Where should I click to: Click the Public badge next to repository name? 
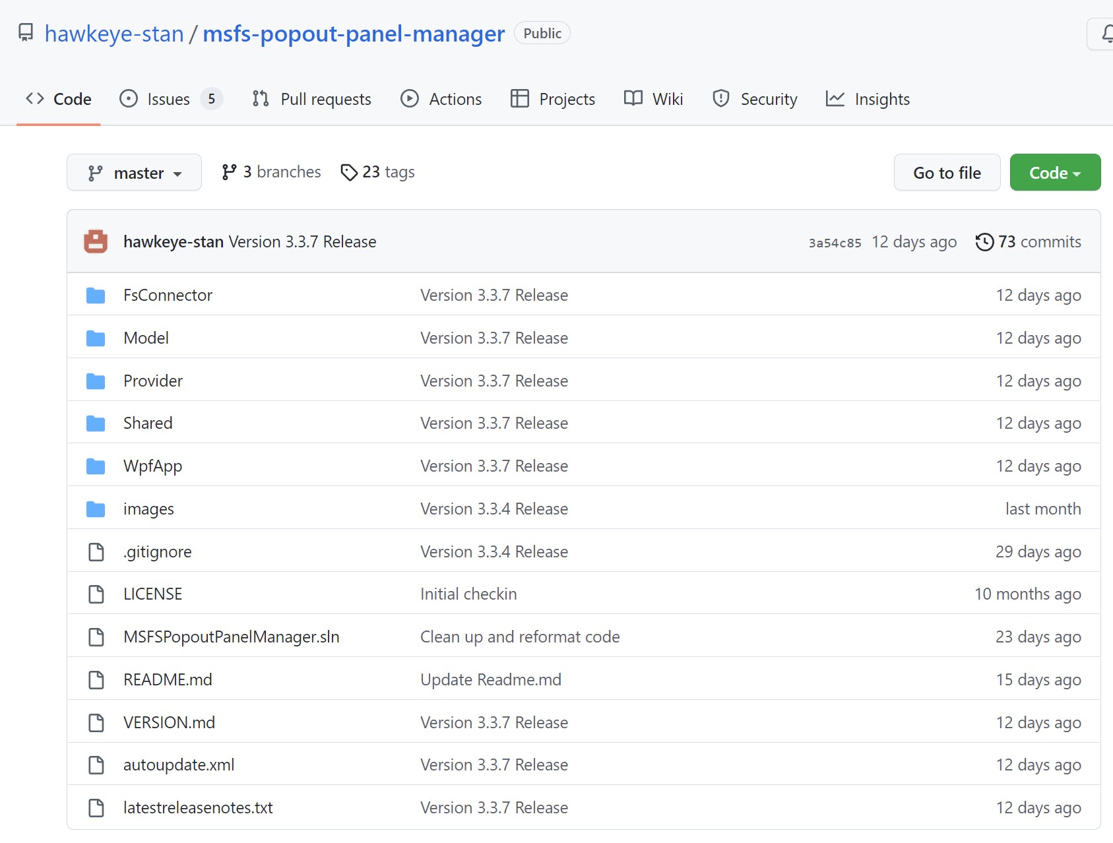coord(542,32)
